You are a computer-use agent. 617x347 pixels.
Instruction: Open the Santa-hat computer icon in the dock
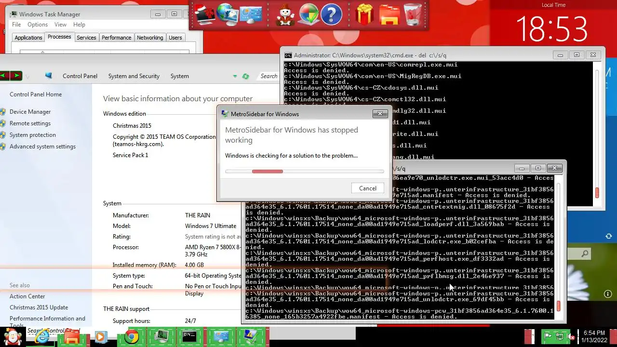(x=204, y=14)
